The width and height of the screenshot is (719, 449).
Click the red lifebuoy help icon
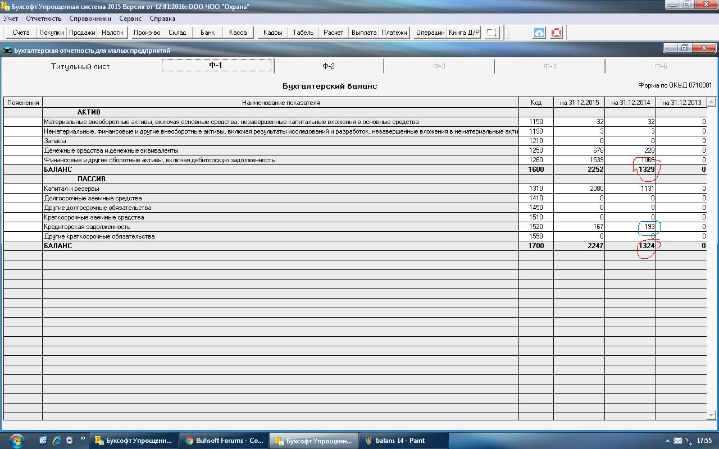click(556, 33)
